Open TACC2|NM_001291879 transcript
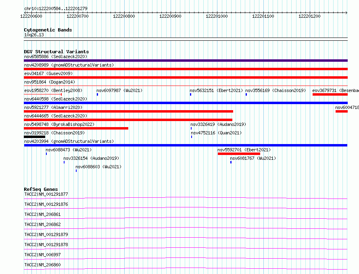The width and height of the screenshot is (359, 274). click(x=46, y=234)
